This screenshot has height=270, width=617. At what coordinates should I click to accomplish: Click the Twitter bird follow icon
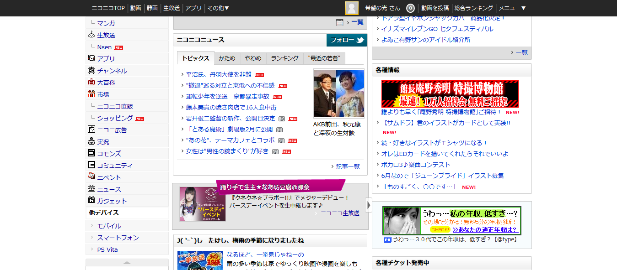click(x=360, y=40)
